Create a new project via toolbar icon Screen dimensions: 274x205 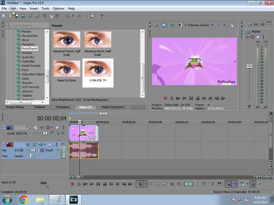[4, 16]
